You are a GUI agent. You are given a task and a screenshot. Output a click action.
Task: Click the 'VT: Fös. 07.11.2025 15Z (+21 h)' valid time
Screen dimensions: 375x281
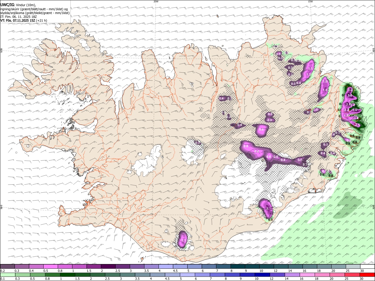coord(24,20)
